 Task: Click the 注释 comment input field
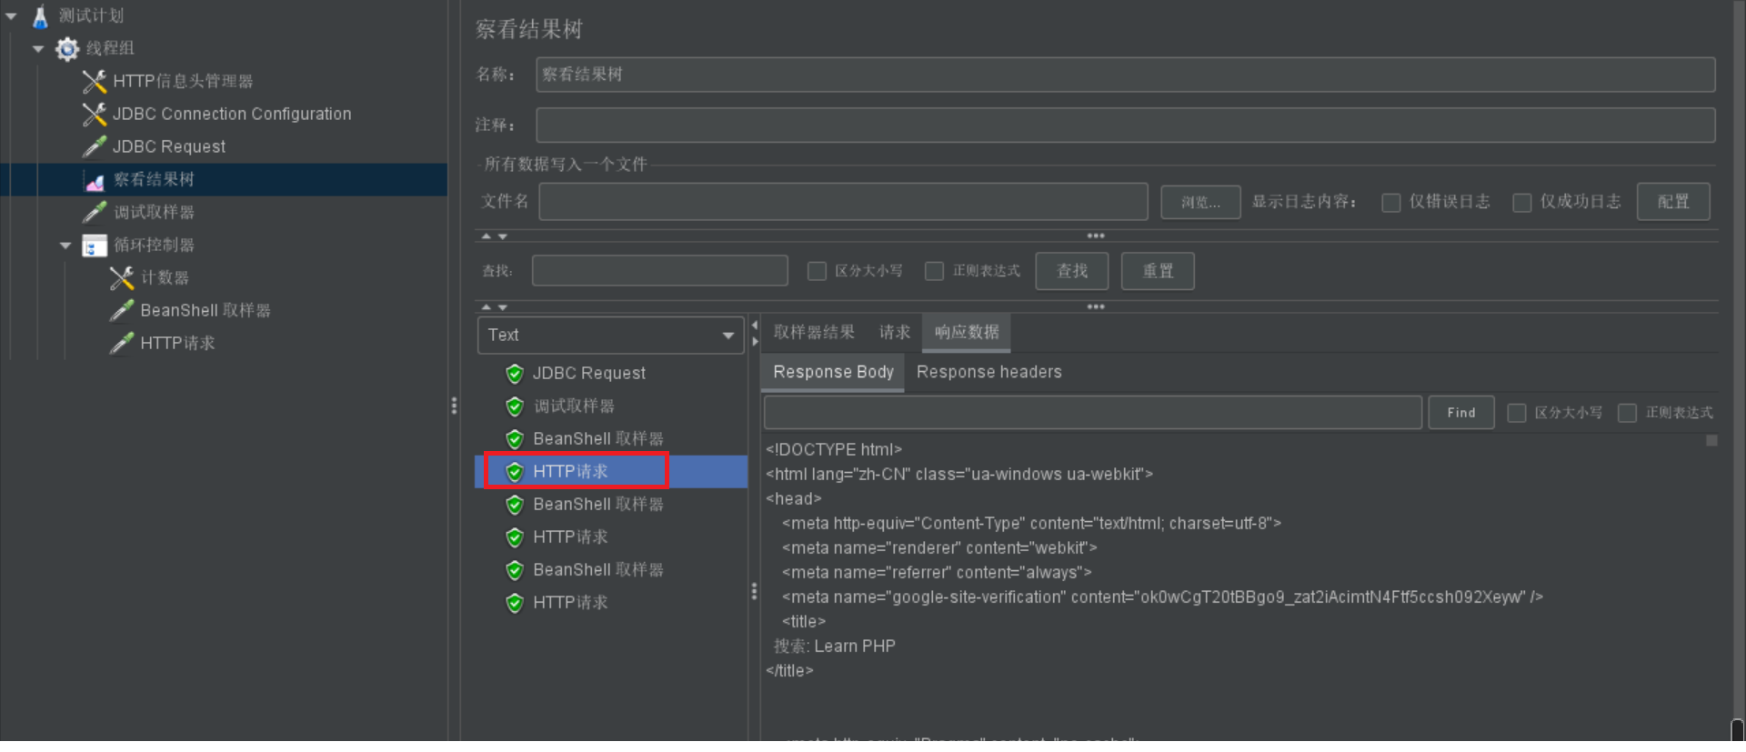pos(1126,125)
